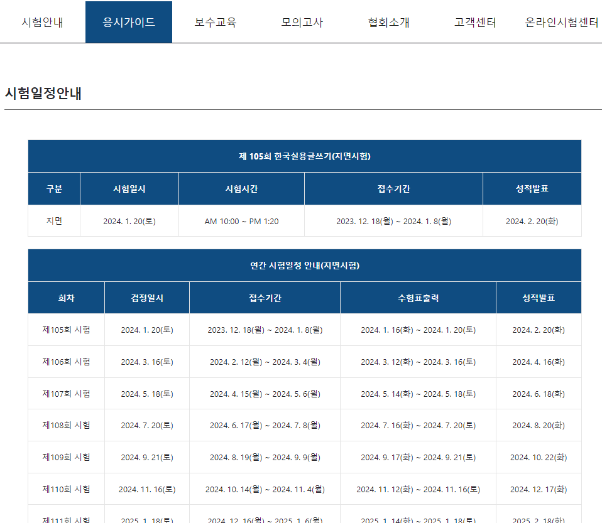Select the 응시가이드 tab

(x=128, y=21)
